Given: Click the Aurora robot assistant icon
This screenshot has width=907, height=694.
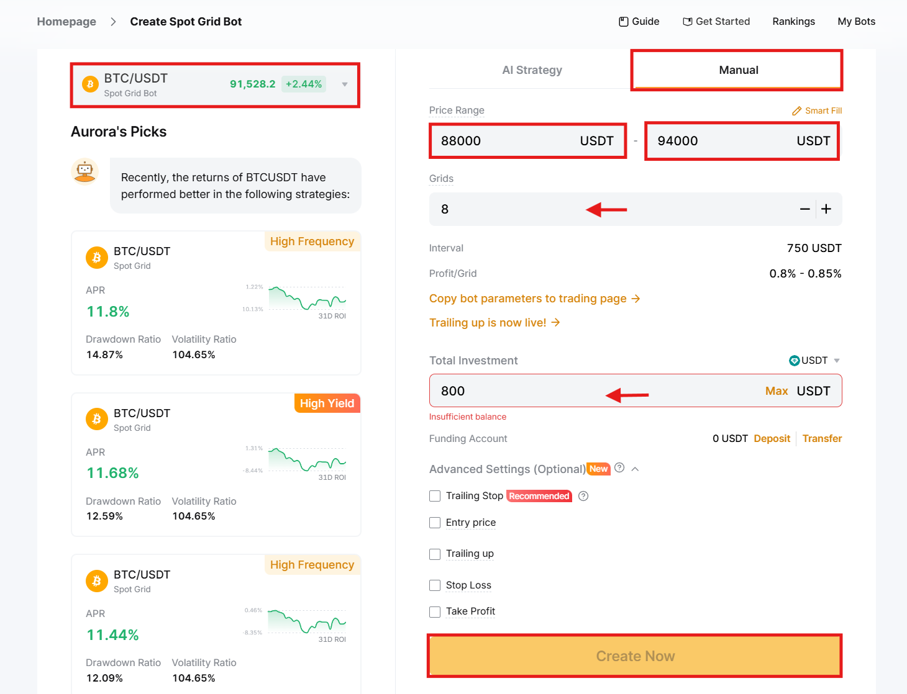Looking at the screenshot, I should (84, 172).
